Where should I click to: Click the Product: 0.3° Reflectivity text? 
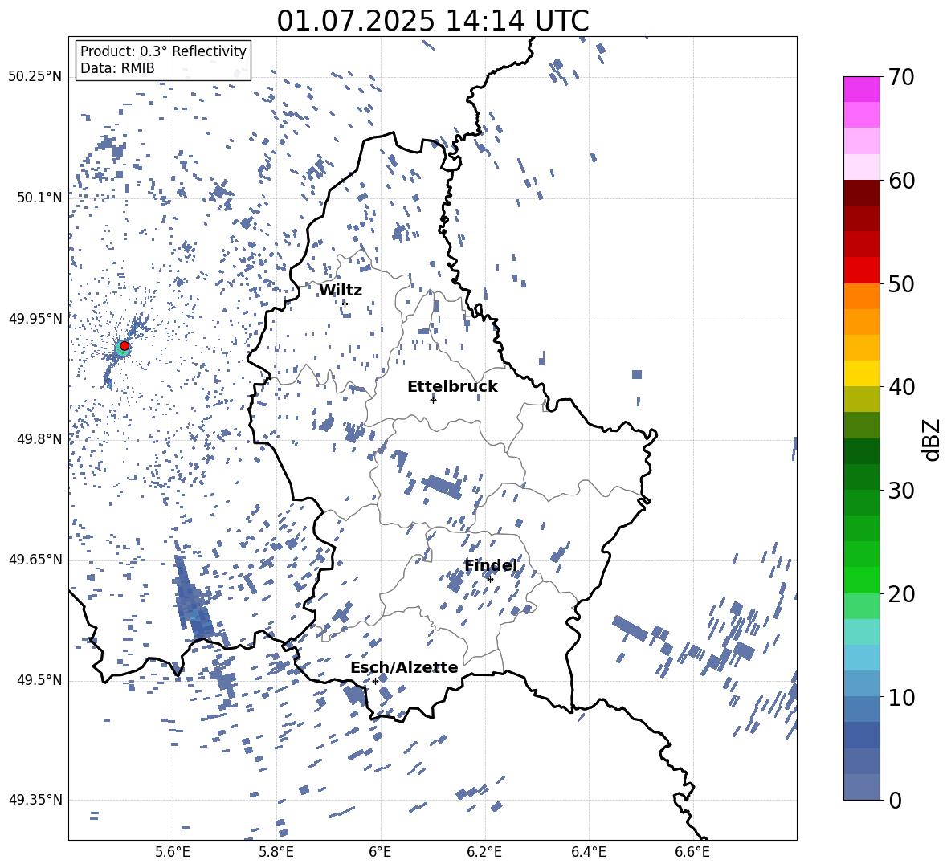click(163, 51)
